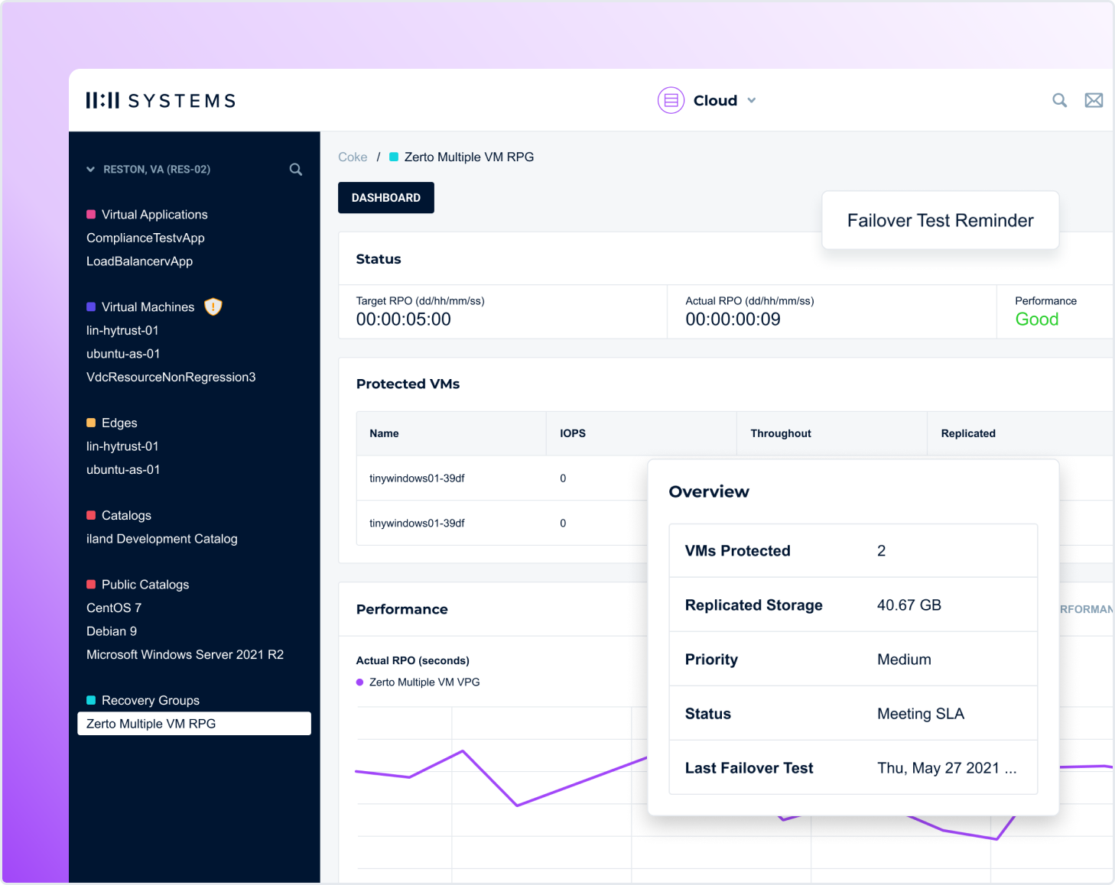Open the sidebar search for RESTON, VA
The width and height of the screenshot is (1115, 885).
[x=295, y=170]
